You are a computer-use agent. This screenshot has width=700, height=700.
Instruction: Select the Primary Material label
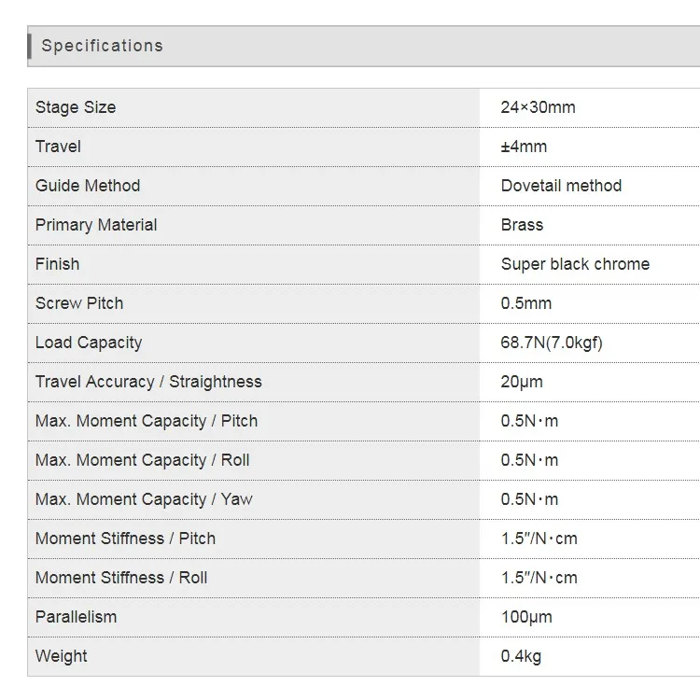click(x=96, y=225)
